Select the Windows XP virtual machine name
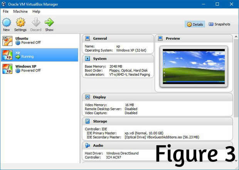 [26, 66]
